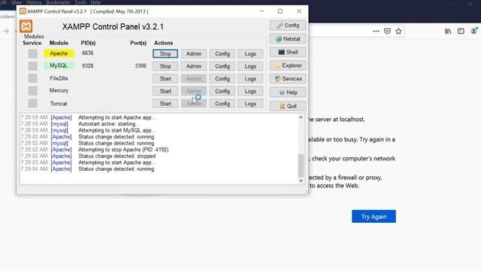The height and width of the screenshot is (271, 481).
Task: Open MySQL Admin page
Action: point(194,66)
